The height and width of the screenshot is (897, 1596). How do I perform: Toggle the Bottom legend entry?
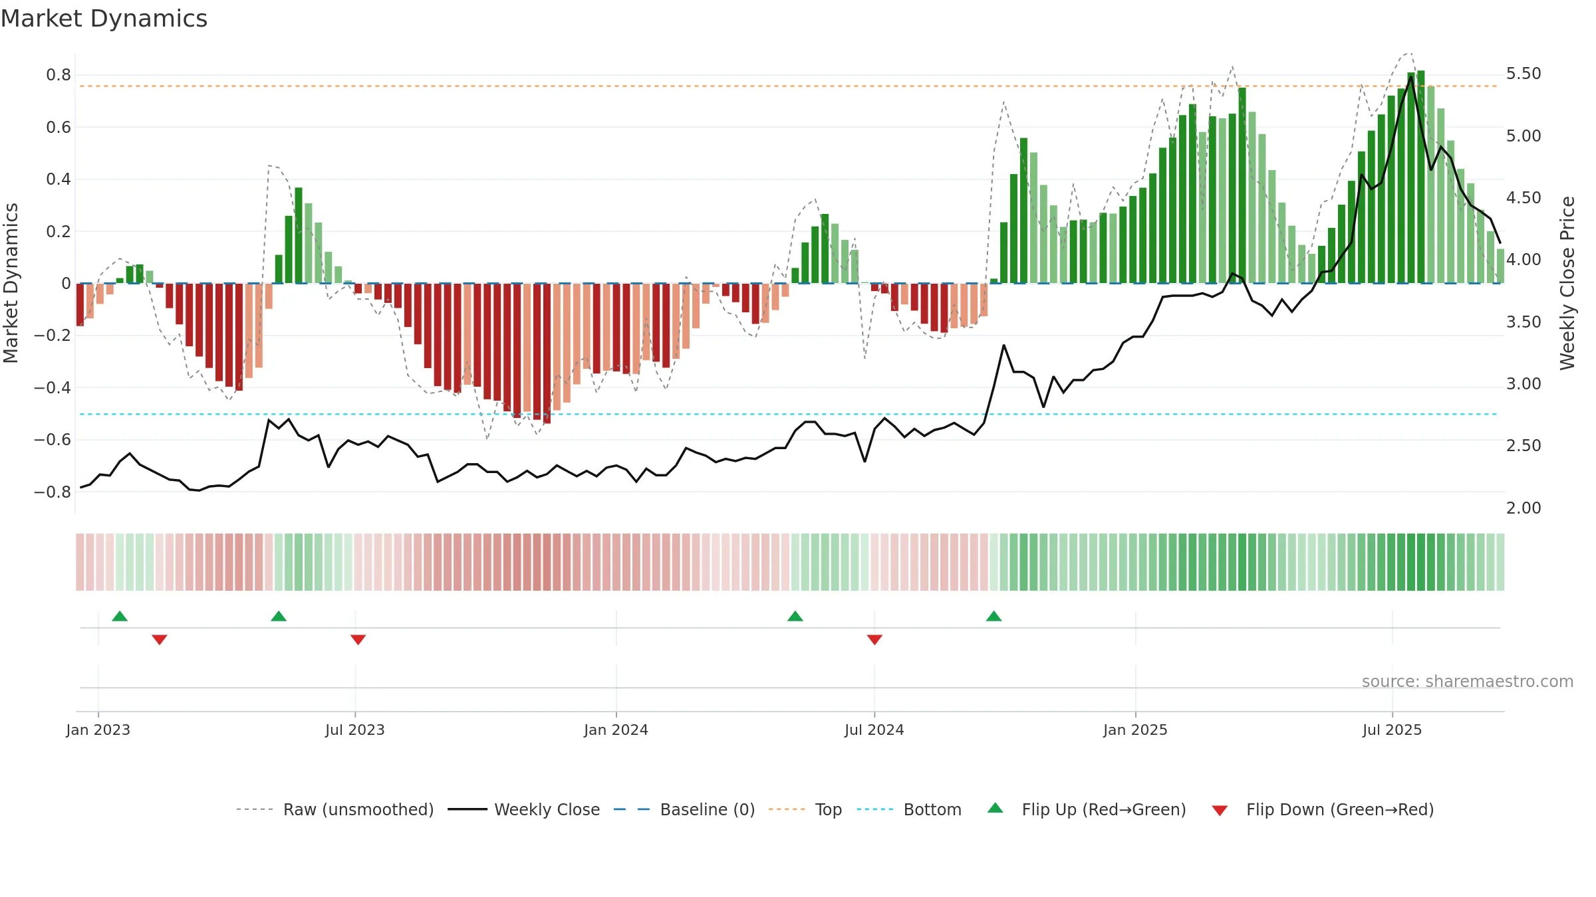908,809
